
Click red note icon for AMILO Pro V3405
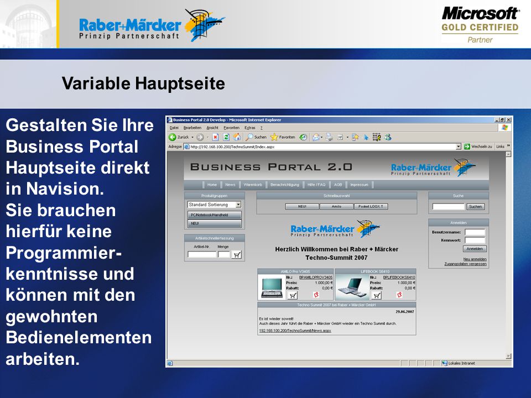[316, 295]
